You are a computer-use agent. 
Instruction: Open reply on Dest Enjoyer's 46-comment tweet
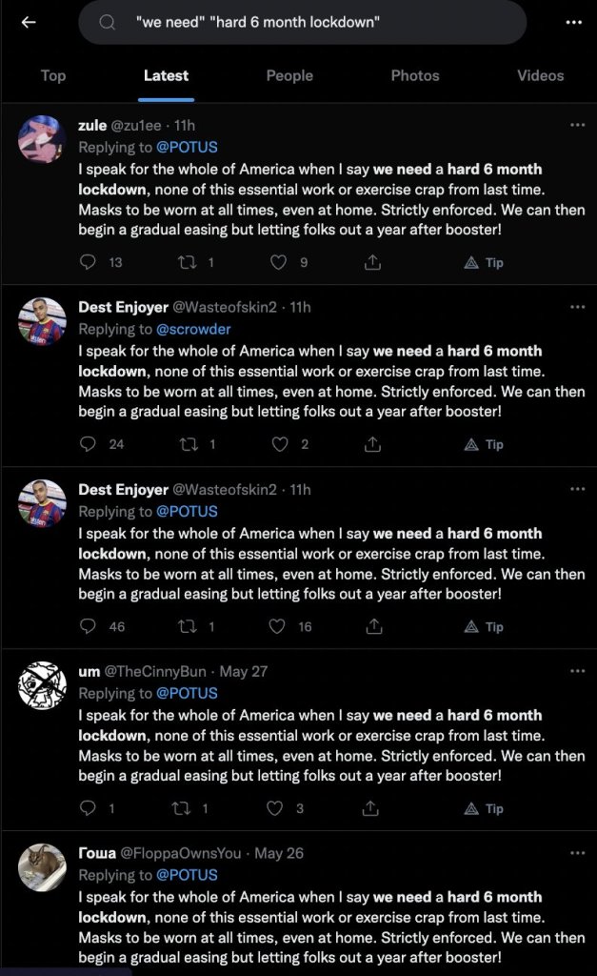[89, 626]
